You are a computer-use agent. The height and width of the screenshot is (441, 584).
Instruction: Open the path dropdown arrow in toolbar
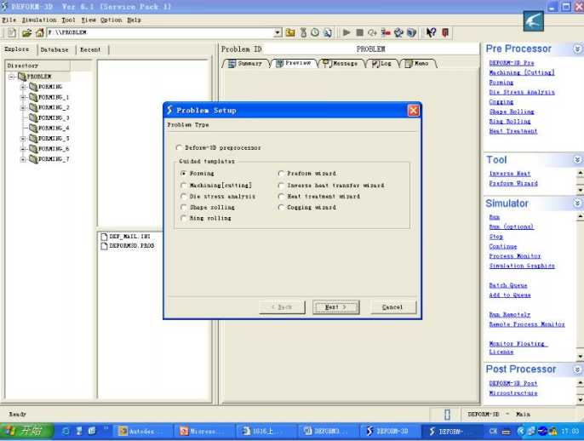(x=278, y=32)
